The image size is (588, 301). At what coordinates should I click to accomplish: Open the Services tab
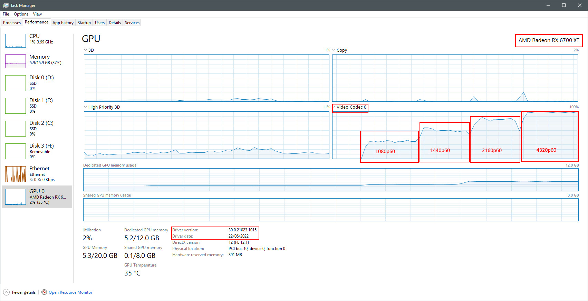tap(132, 23)
